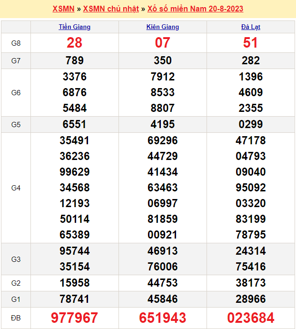Select Tiền Giang G5 number 6551

74,124
